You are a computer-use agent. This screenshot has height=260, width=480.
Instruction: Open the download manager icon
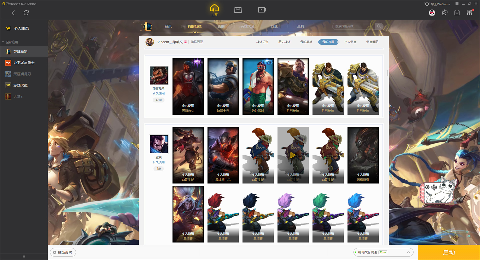click(x=457, y=12)
